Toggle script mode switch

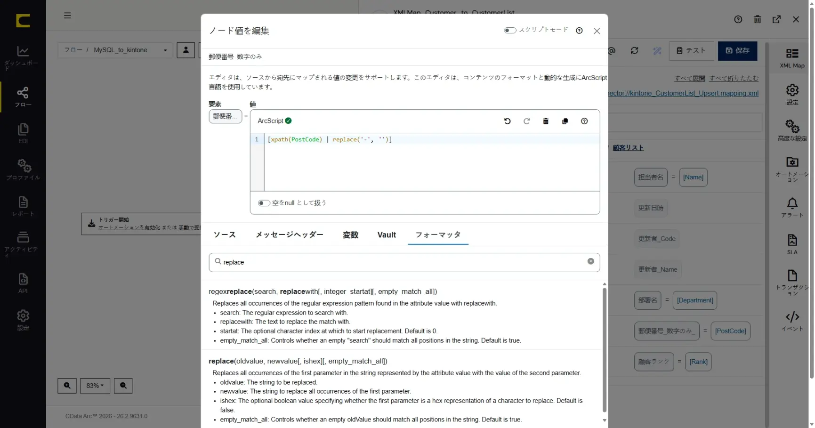pos(509,30)
